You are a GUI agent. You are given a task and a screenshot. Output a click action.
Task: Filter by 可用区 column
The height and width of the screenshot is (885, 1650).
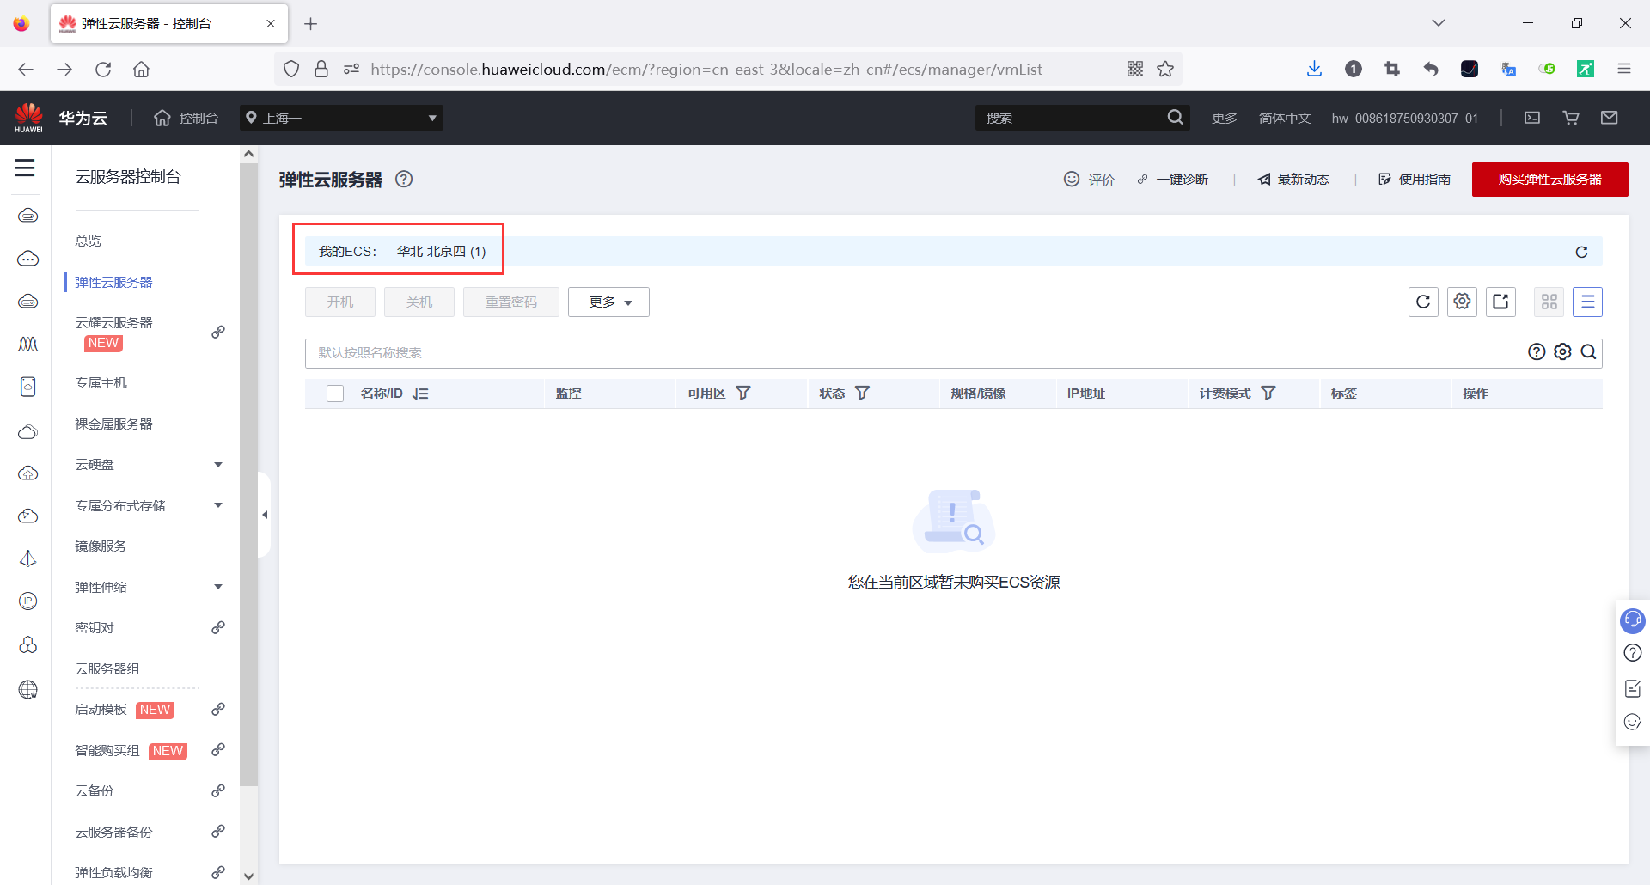coord(743,393)
